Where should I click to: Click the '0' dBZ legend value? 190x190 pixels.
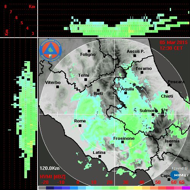(x=78, y=182)
